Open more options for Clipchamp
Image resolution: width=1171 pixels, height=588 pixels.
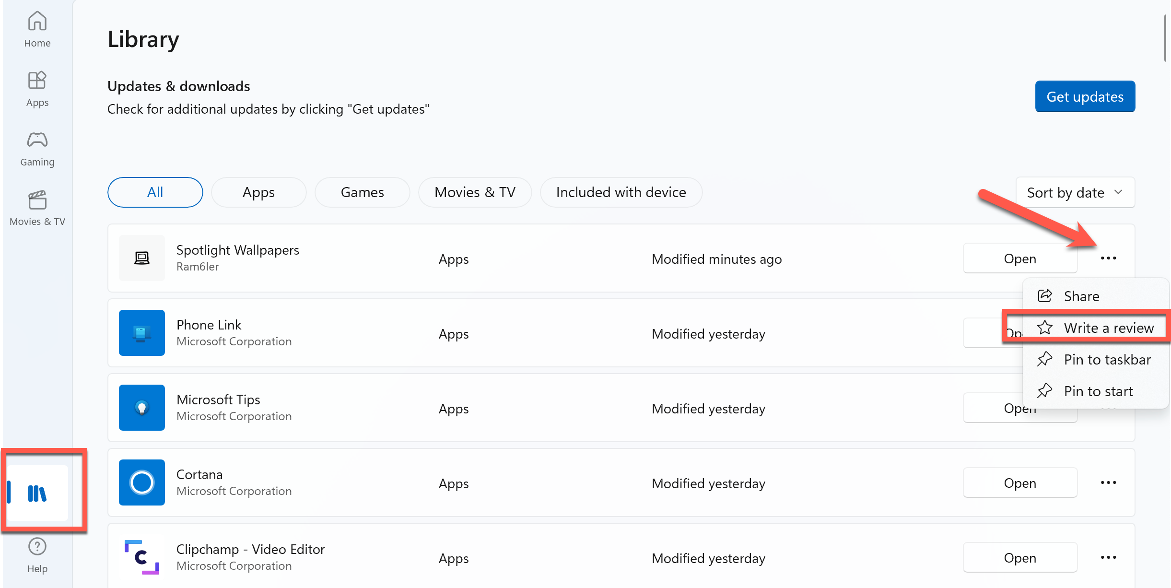click(1108, 557)
